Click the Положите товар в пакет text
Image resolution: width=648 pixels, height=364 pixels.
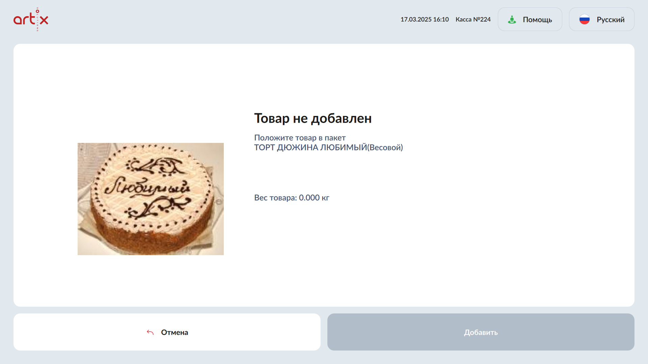(300, 138)
